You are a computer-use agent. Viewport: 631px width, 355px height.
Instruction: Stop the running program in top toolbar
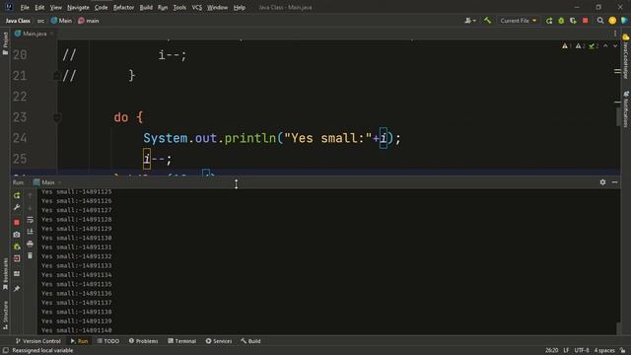pos(585,21)
